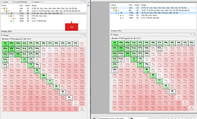Screen dimensions: 197x119
Task: Click 44 +0.00 cell in left range grid
Action: pos(69,98)
